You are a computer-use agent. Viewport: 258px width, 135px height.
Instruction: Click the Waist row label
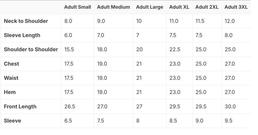click(11, 78)
